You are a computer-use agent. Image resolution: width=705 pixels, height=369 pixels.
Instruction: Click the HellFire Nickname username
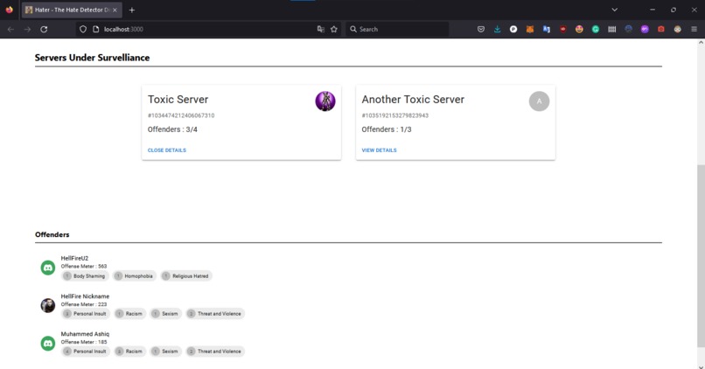coord(85,296)
